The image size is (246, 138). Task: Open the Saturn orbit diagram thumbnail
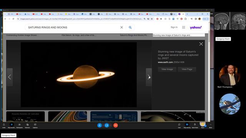click(173, 117)
